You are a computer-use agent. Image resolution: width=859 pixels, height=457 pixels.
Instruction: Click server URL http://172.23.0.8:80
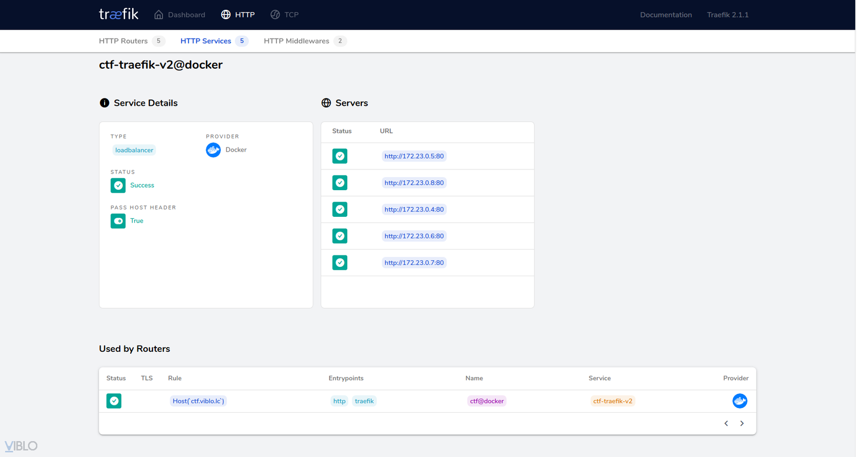[x=414, y=183]
